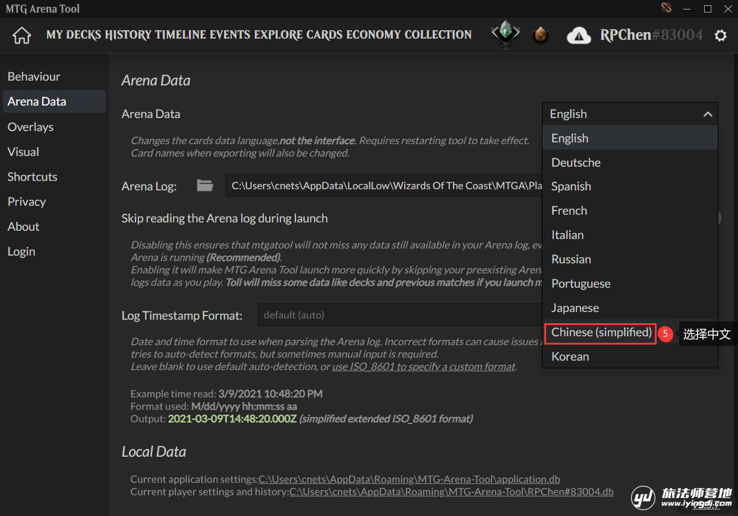Click the Arena Log path field
The image size is (738, 516).
coord(384,186)
